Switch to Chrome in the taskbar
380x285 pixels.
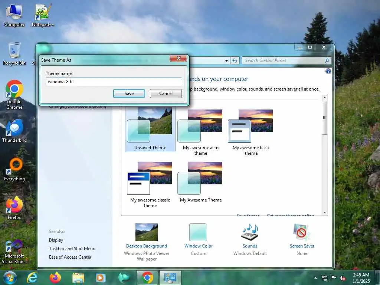147,278
